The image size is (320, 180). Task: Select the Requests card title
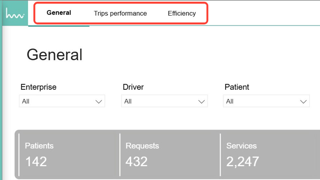point(142,146)
